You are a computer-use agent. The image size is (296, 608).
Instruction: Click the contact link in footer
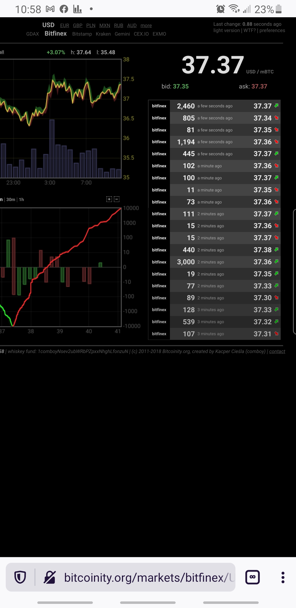[277, 351]
